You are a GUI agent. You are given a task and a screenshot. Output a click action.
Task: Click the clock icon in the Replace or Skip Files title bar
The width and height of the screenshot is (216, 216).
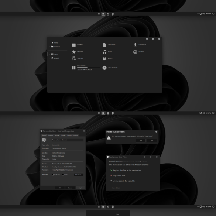(108, 157)
